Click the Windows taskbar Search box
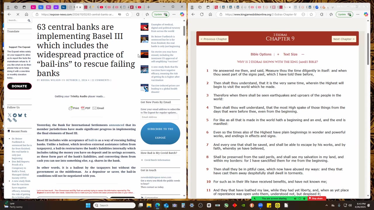 tap(114, 205)
